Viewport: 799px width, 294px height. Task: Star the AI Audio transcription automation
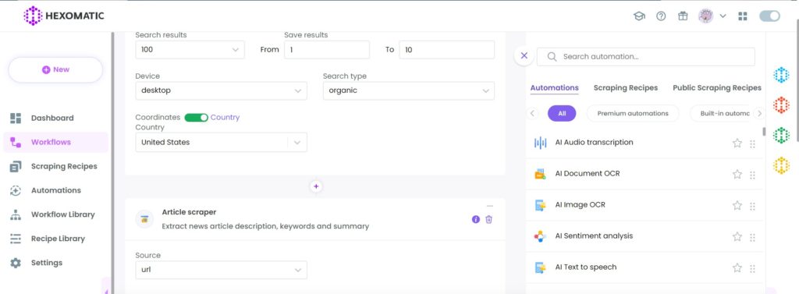click(x=737, y=143)
